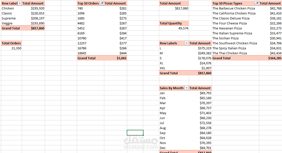Click the $3,061 orders grand total
The height and width of the screenshot is (153, 282).
pos(116,58)
